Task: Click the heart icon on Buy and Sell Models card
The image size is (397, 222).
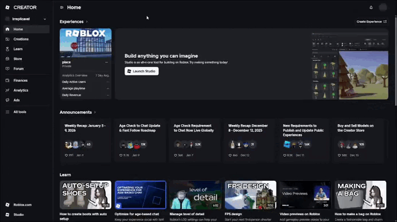Action: [339, 155]
